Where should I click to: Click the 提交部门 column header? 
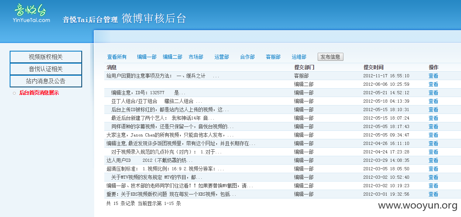tap(304, 67)
